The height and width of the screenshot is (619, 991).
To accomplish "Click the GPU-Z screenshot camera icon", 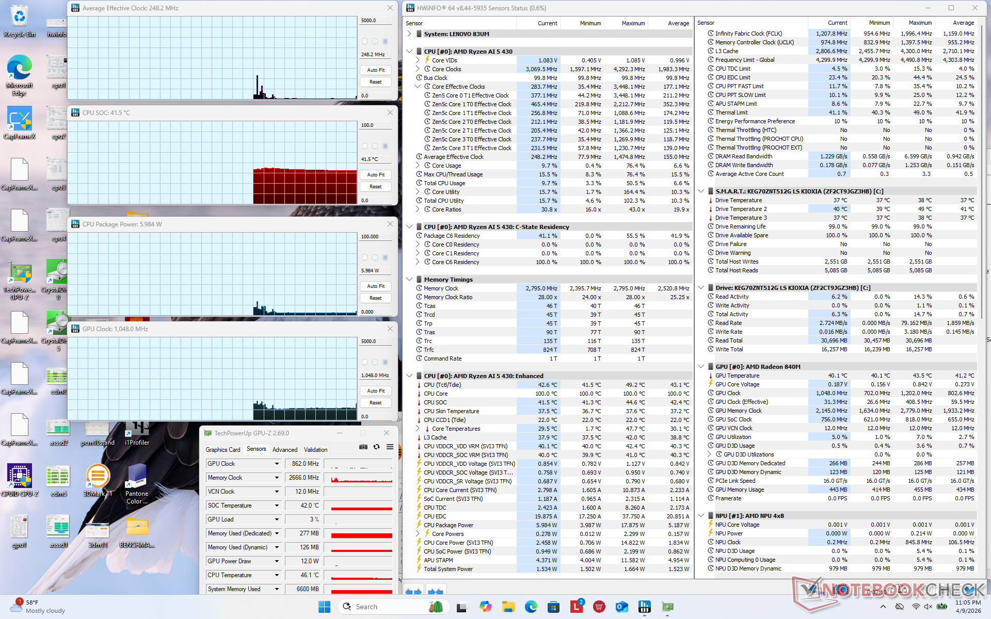I will pos(363,447).
